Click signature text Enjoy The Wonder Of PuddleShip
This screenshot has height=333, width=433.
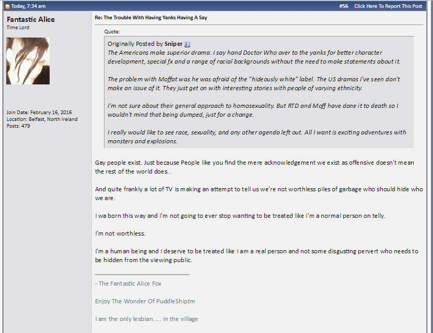[x=145, y=301]
